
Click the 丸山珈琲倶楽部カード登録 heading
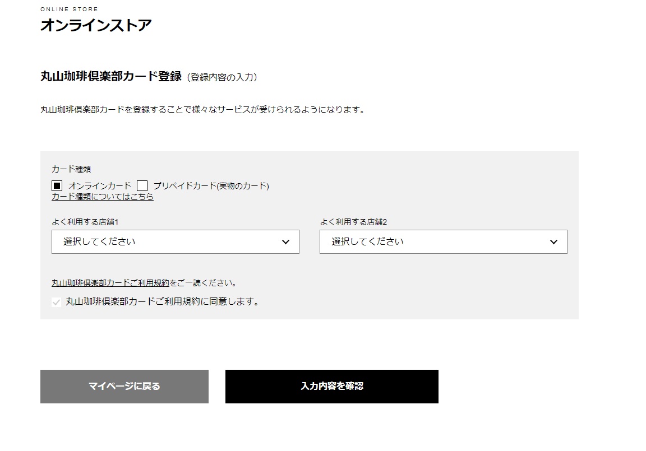[111, 77]
